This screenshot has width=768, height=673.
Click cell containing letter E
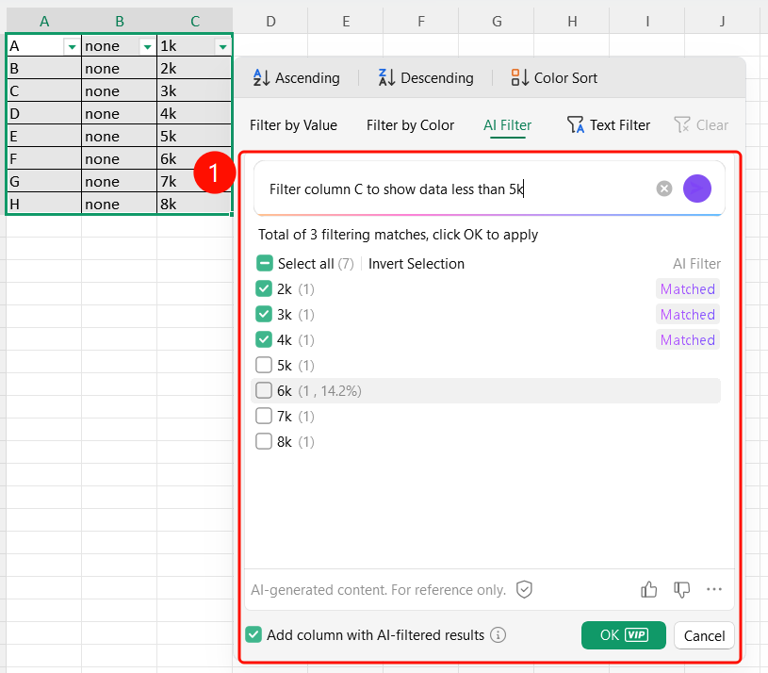pyautogui.click(x=43, y=136)
